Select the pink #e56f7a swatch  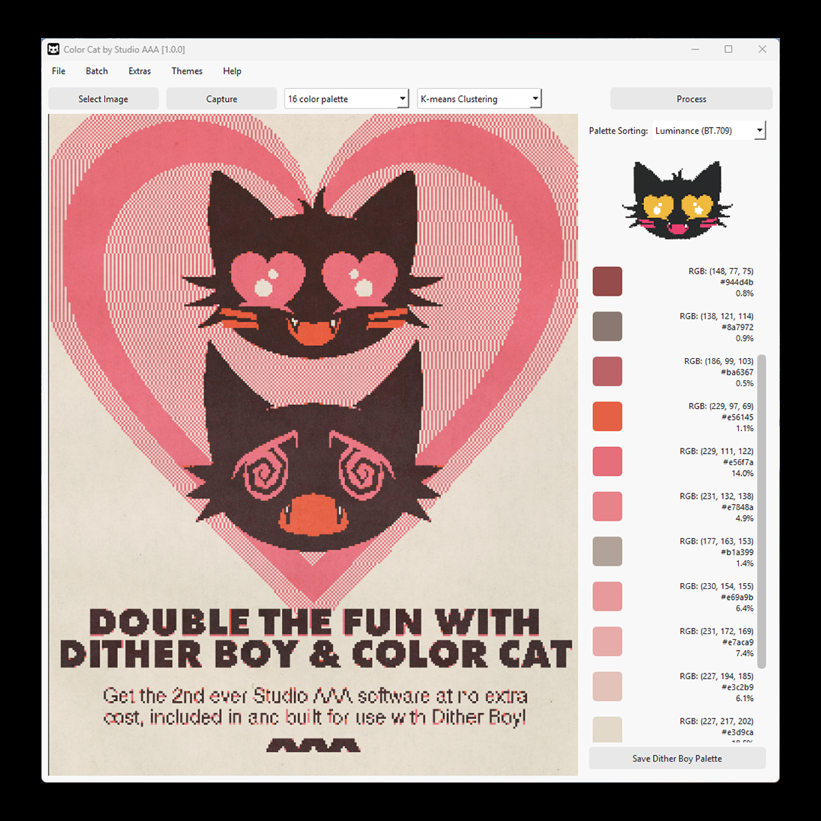607,461
